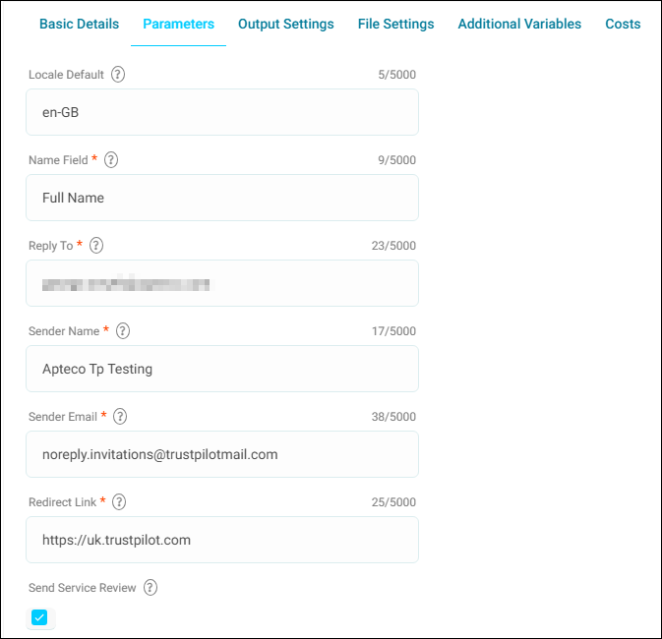Image resolution: width=662 pixels, height=639 pixels.
Task: Switch to the Output Settings tab
Action: pyautogui.click(x=286, y=24)
